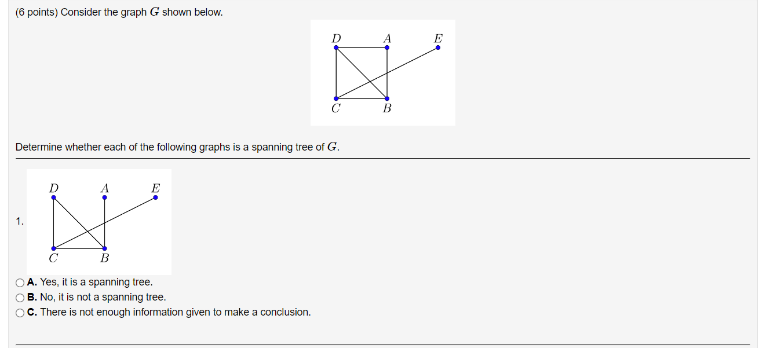The width and height of the screenshot is (759, 348).
Task: Select radio option B for question 1
Action: (19, 297)
